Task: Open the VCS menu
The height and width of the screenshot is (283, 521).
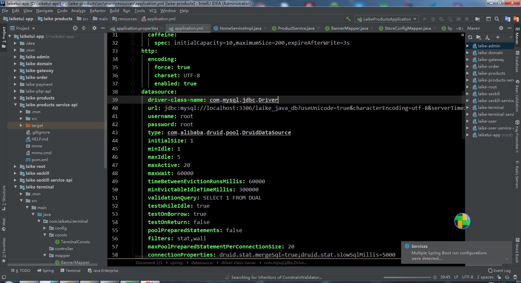Action: pyautogui.click(x=153, y=10)
